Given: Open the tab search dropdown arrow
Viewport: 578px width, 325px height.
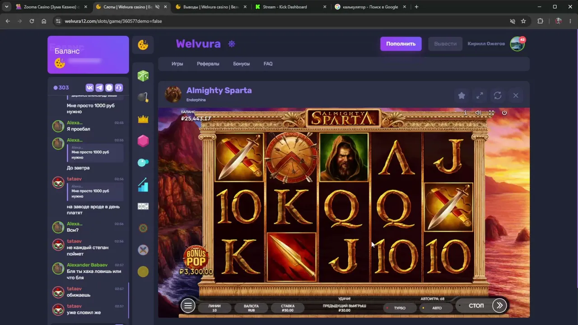Looking at the screenshot, I should [x=6, y=7].
